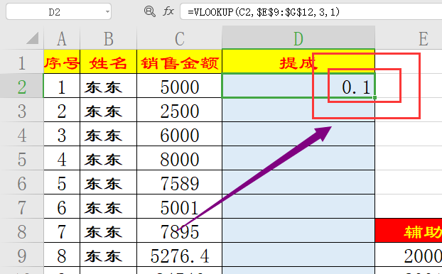
Task: Select column A header
Action: tap(62, 38)
